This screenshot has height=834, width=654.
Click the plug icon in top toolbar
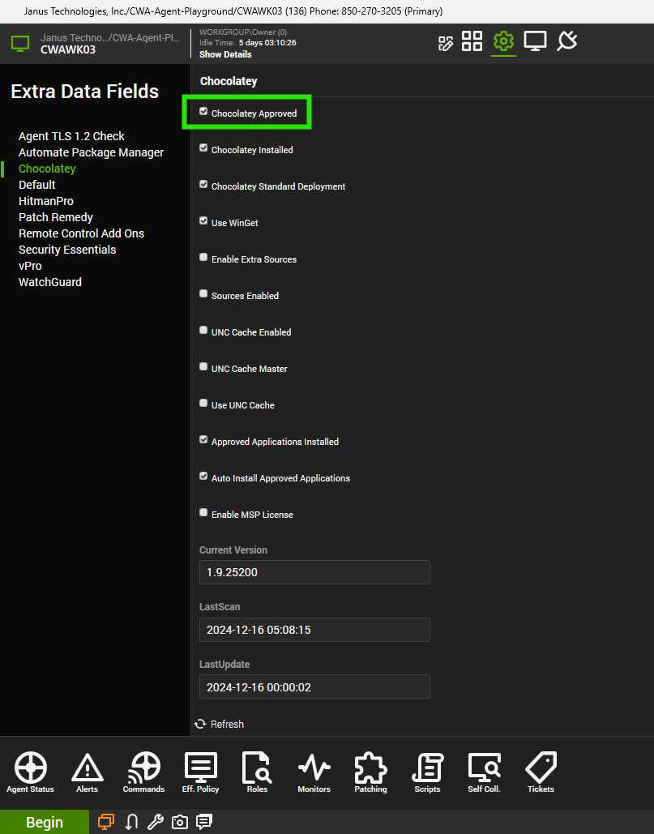click(567, 41)
